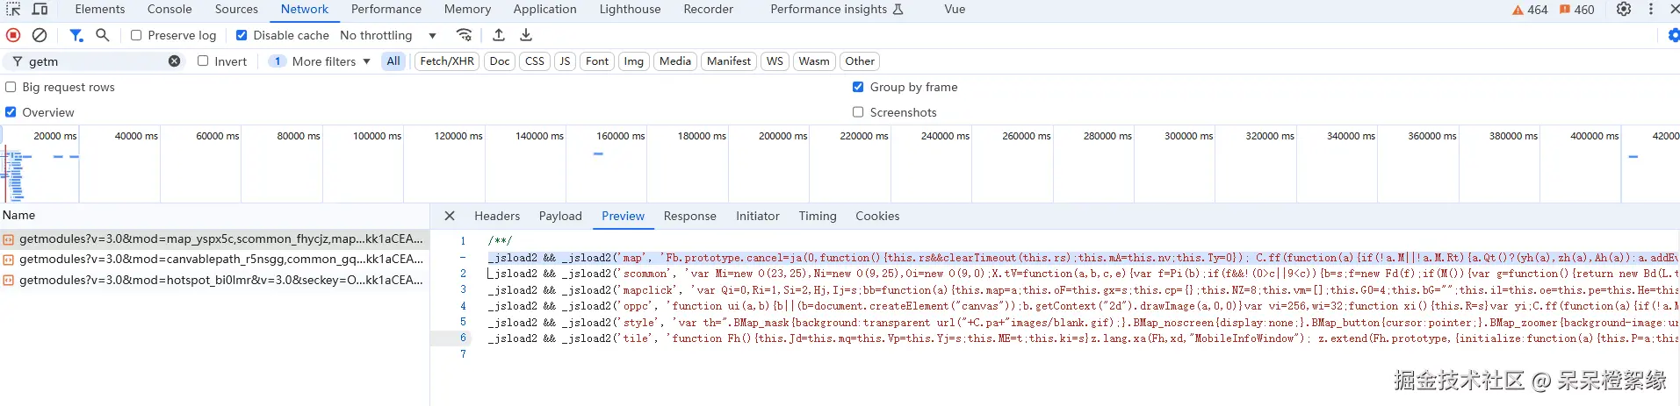1680x406 pixels.
Task: Toggle the device toolbar icon
Action: tap(40, 9)
